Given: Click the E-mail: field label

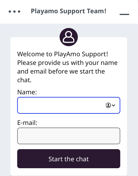Looking at the screenshot, I should (x=27, y=123).
